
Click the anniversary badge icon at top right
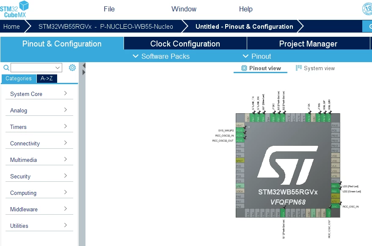[367, 9]
